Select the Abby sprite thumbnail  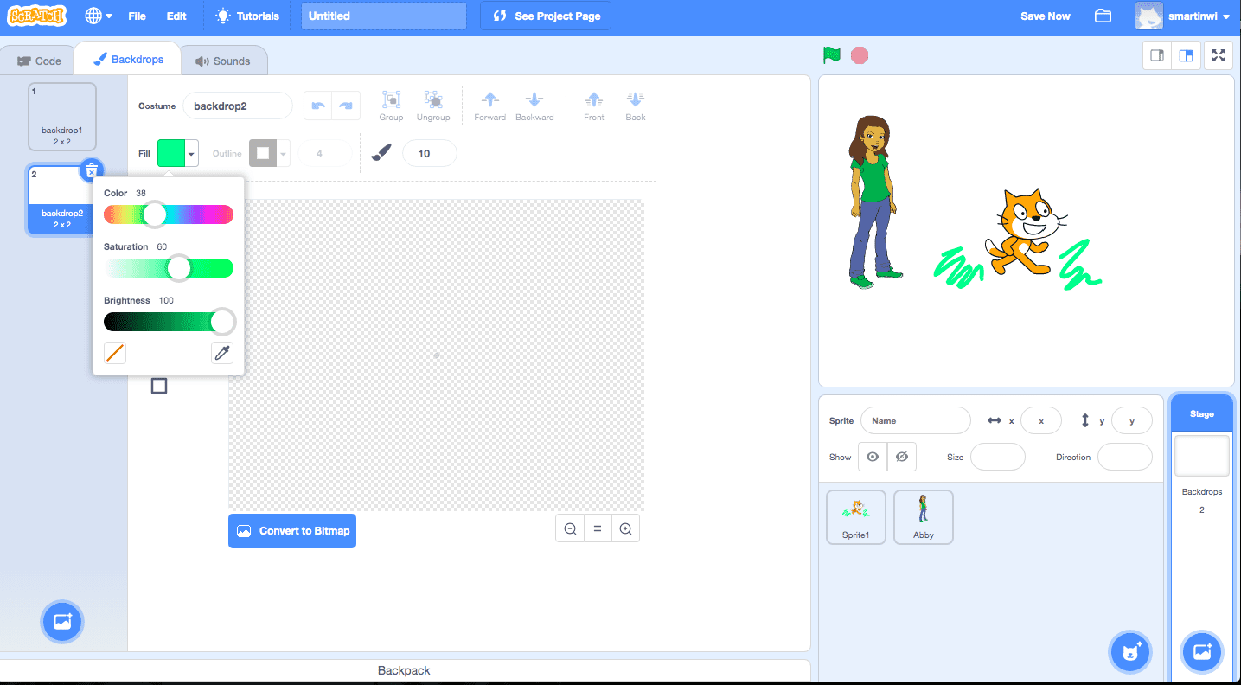924,517
